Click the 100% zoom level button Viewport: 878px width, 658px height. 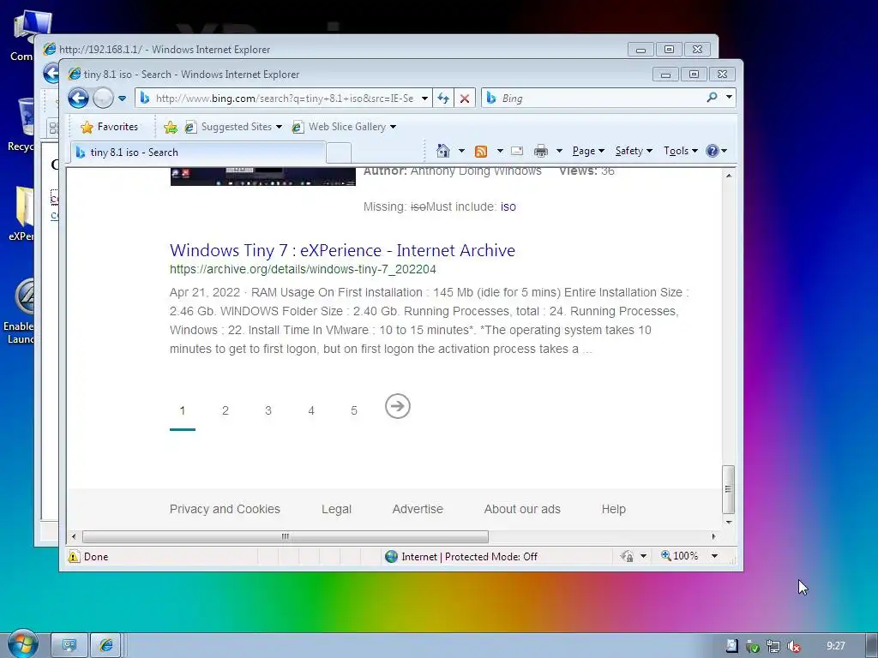click(x=680, y=555)
